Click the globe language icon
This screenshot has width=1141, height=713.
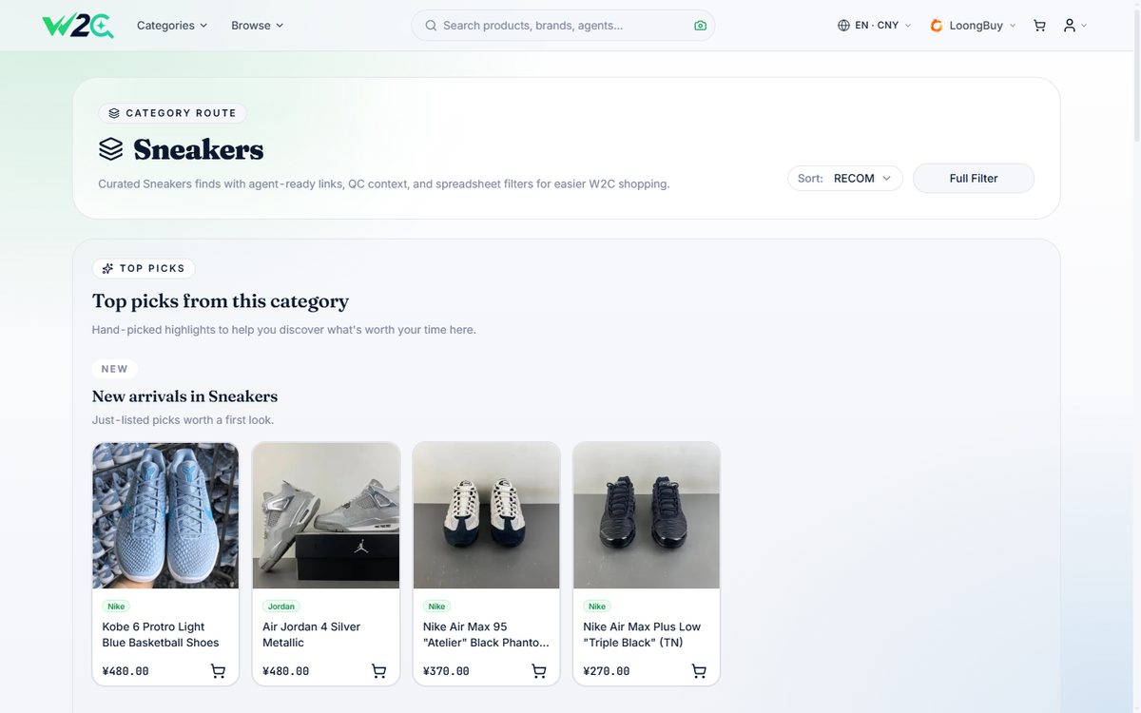coord(843,26)
